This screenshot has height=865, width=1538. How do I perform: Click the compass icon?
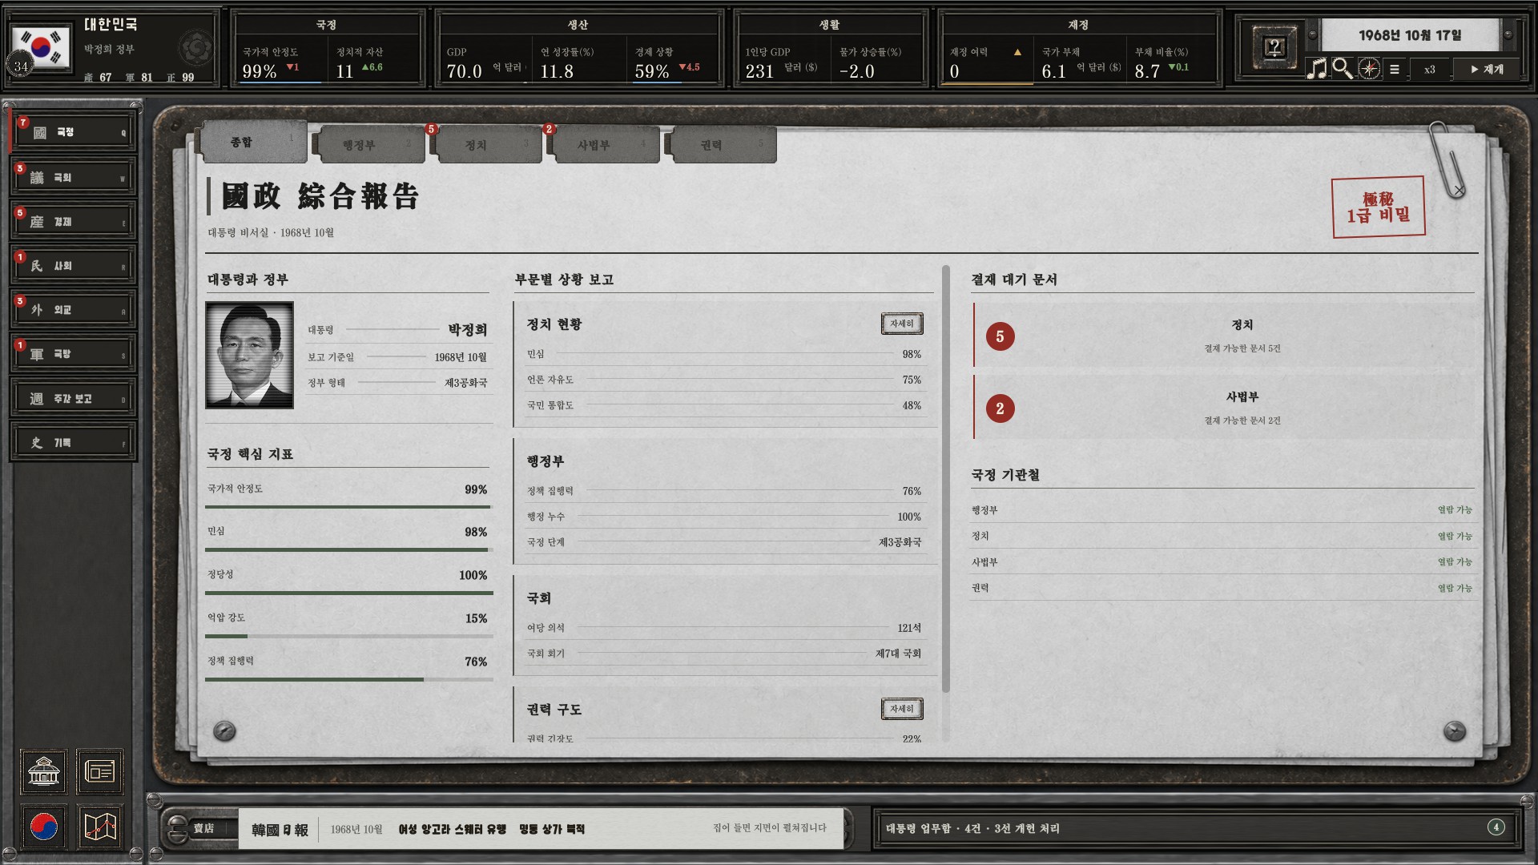point(1369,69)
